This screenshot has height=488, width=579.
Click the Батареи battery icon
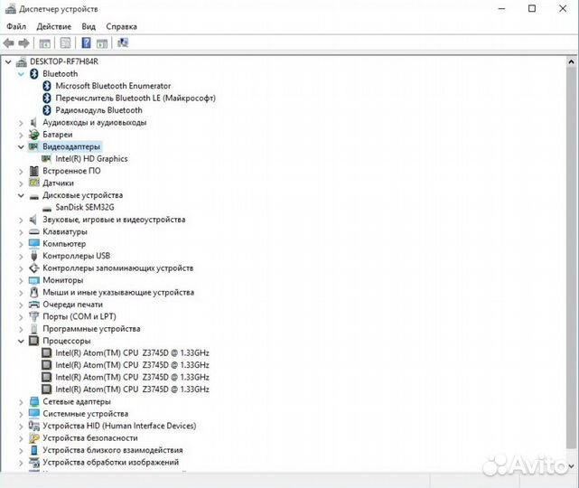pyautogui.click(x=34, y=135)
